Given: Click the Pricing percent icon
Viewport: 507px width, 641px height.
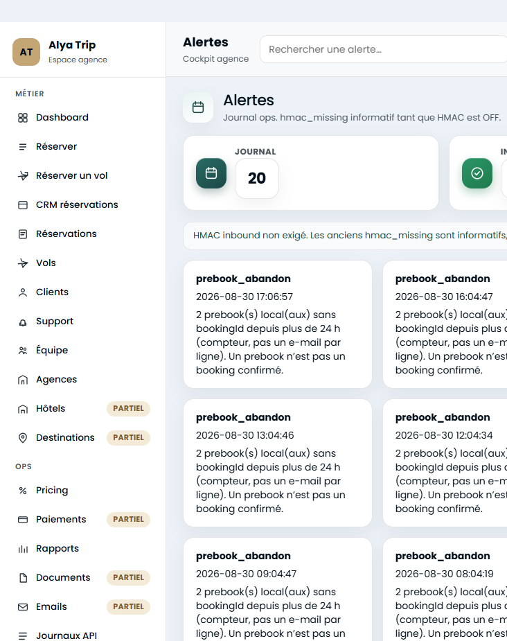Looking at the screenshot, I should (23, 491).
